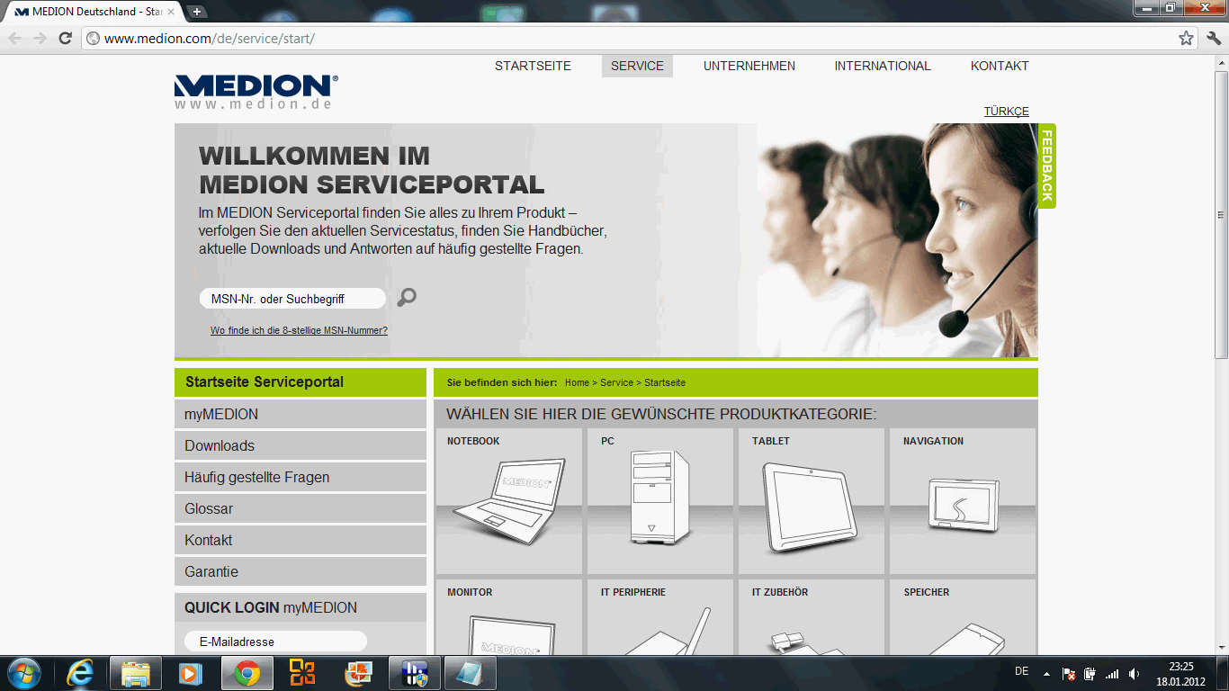
Task: Click the volume speaker icon in the tray
Action: (x=1135, y=673)
